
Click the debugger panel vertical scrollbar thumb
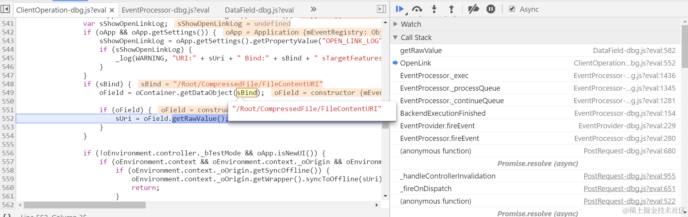pyautogui.click(x=684, y=46)
